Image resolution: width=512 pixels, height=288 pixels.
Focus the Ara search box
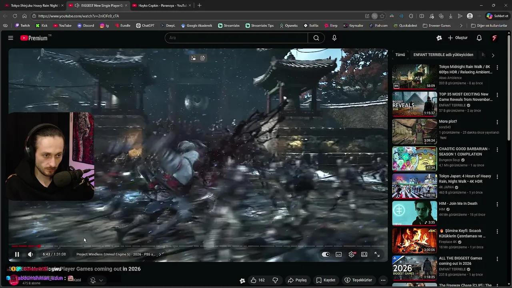pos(236,38)
